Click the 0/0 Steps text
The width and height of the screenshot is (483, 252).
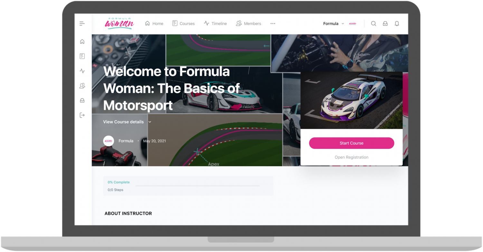coord(116,190)
